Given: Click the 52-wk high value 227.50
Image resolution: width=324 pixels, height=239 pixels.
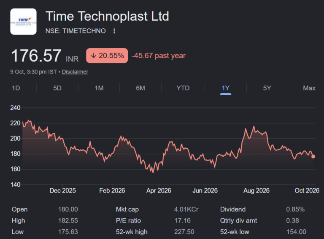Looking at the screenshot, I should 184,232.
